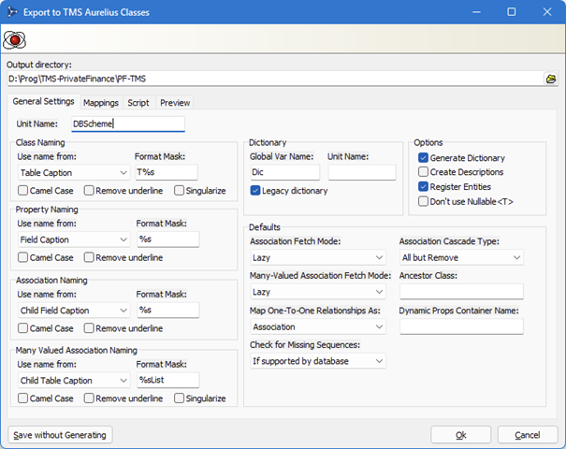The height and width of the screenshot is (449, 566).
Task: Edit Association Naming Format Mask field
Action: tap(167, 310)
